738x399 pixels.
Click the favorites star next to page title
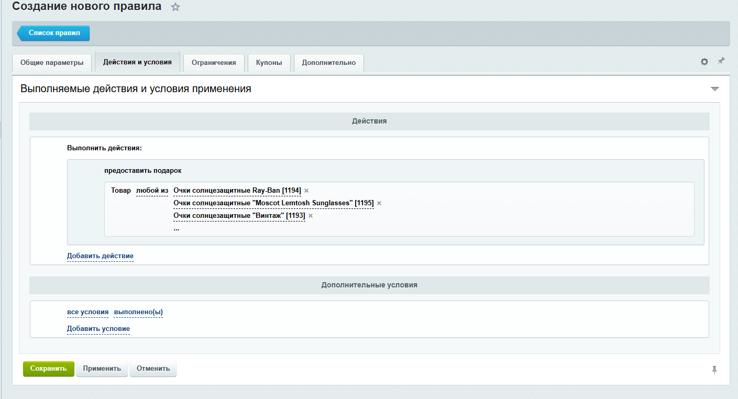pos(175,7)
